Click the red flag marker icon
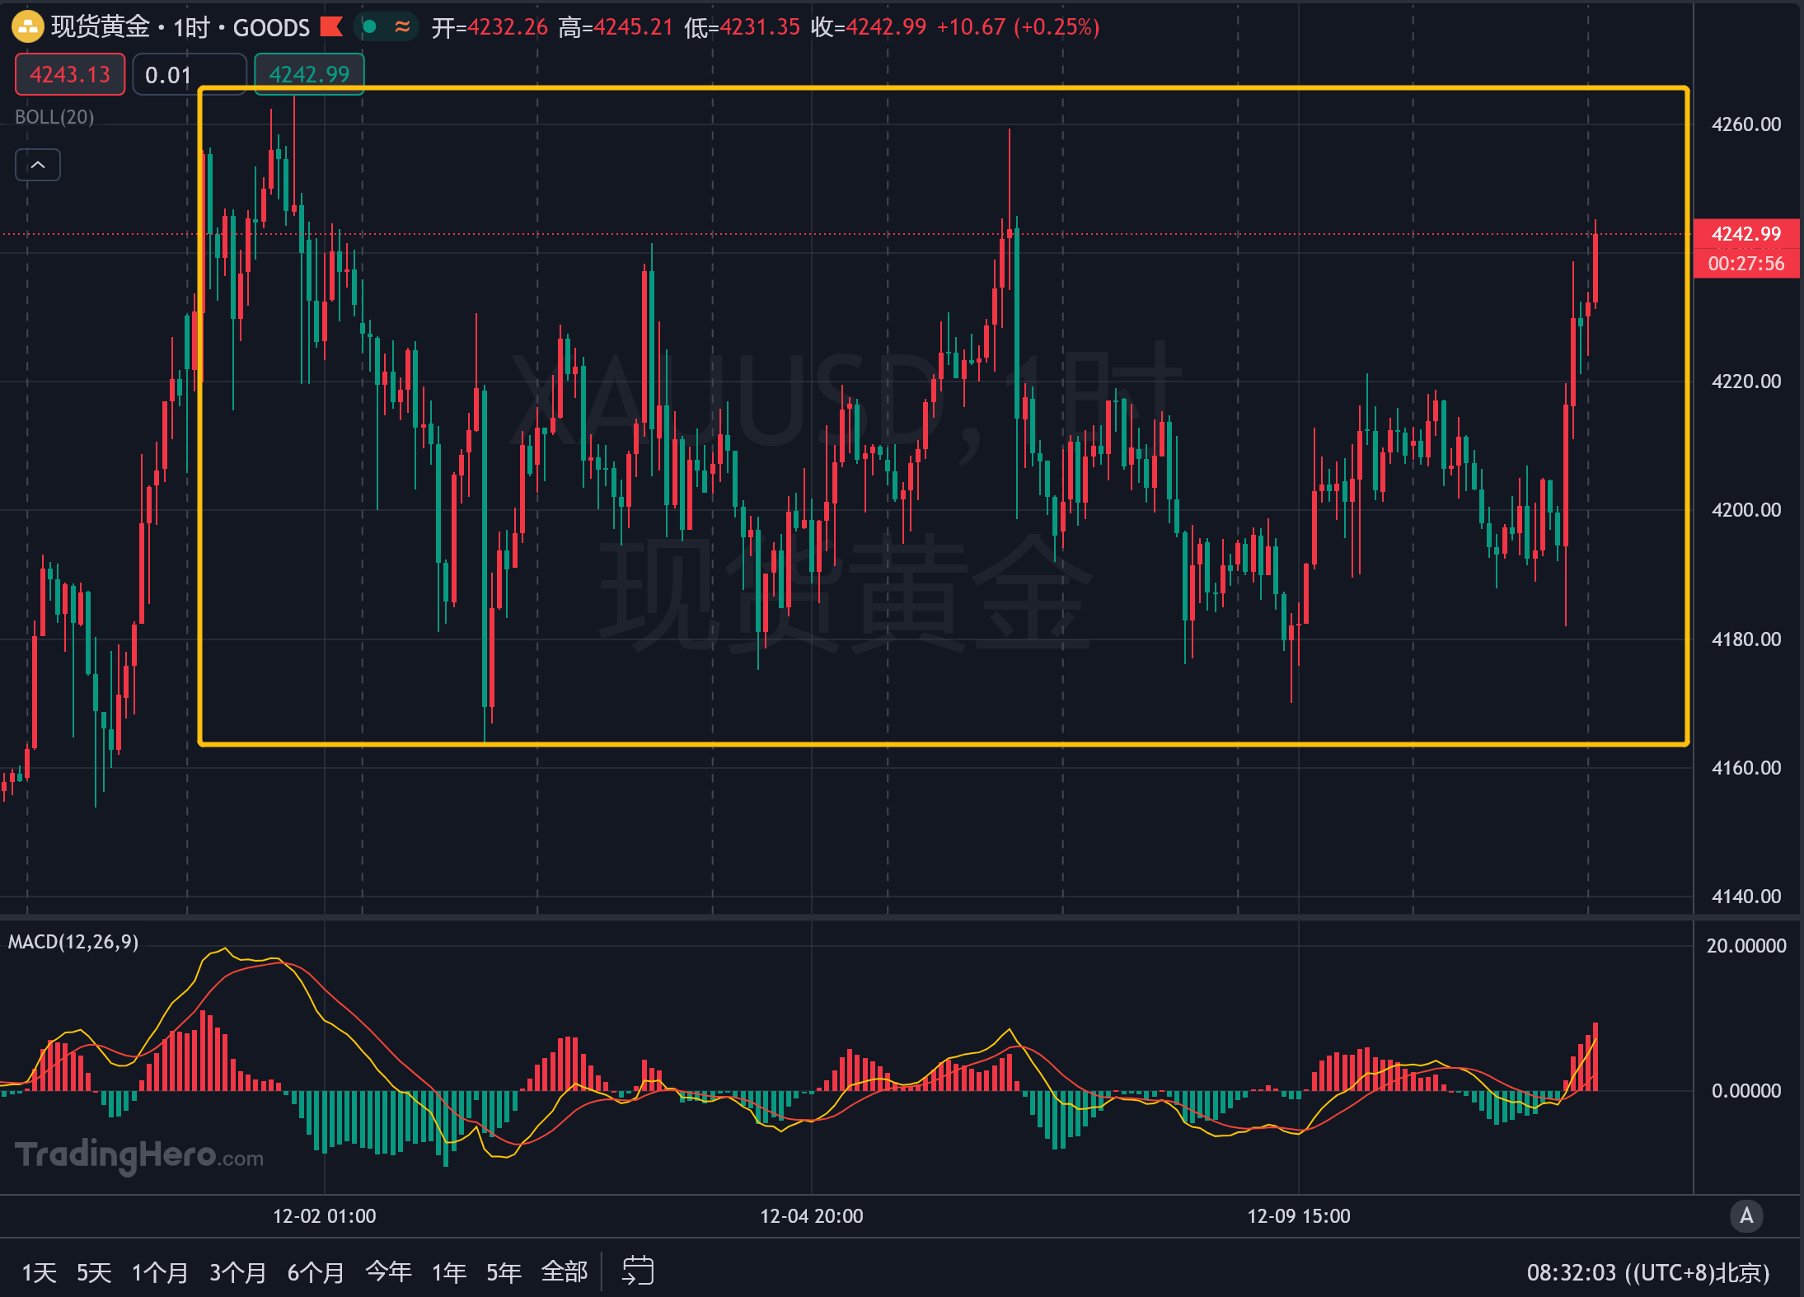Viewport: 1804px width, 1297px height. 331,27
